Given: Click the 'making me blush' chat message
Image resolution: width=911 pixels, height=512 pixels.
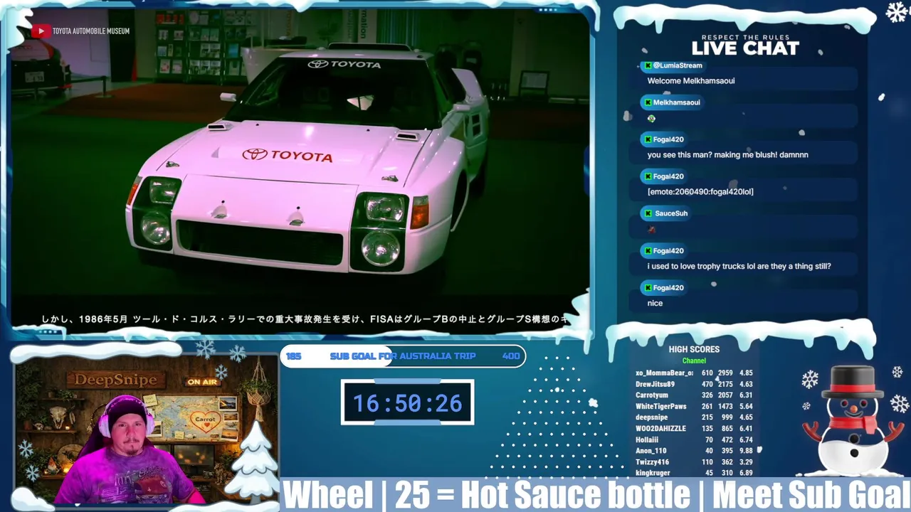Looking at the screenshot, I should (727, 155).
